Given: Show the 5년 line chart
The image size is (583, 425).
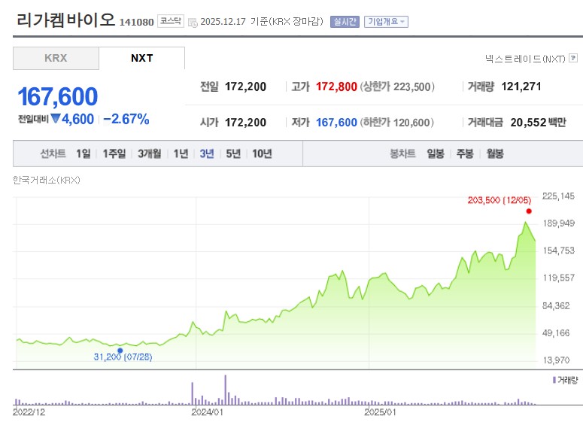Looking at the screenshot, I should tap(233, 153).
